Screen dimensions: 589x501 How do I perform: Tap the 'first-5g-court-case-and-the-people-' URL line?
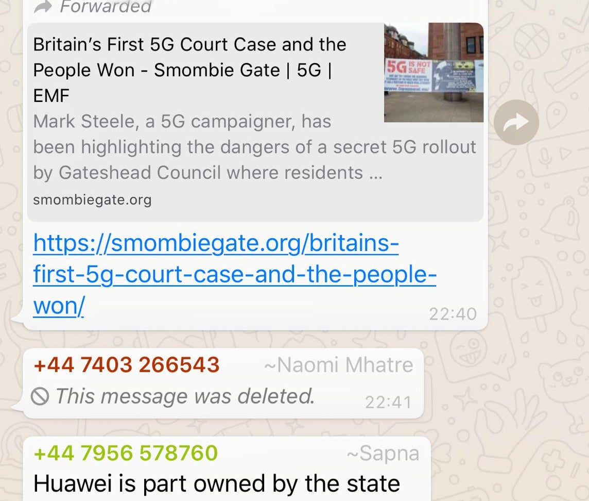coord(235,275)
